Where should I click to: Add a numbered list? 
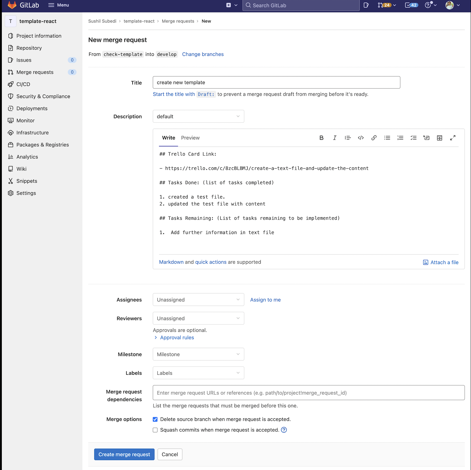[x=400, y=138]
